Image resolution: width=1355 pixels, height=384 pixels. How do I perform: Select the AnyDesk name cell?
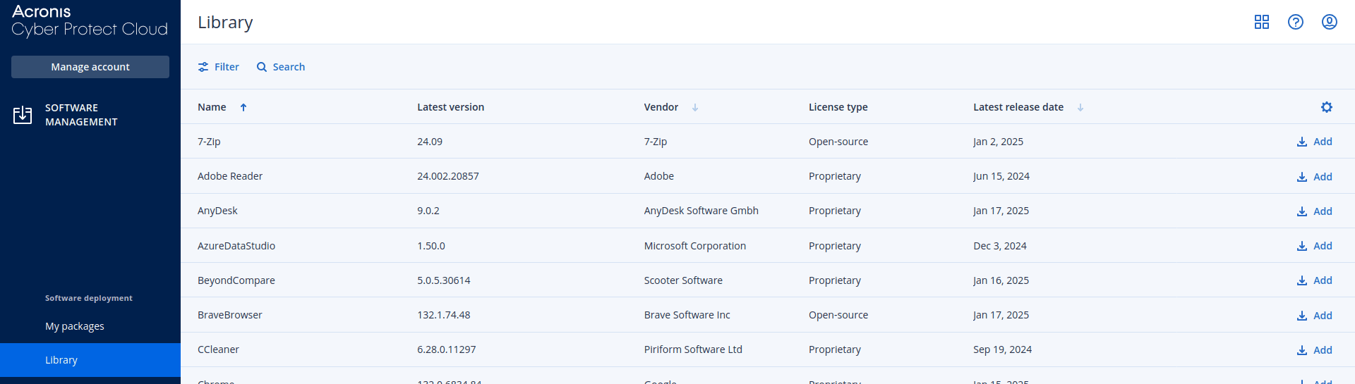pos(217,211)
